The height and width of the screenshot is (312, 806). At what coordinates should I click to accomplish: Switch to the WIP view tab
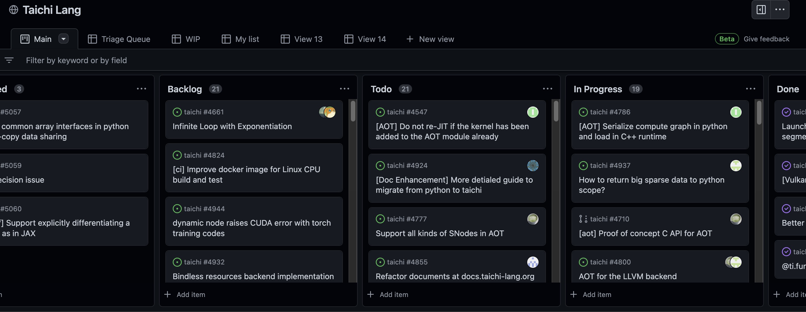(x=186, y=39)
